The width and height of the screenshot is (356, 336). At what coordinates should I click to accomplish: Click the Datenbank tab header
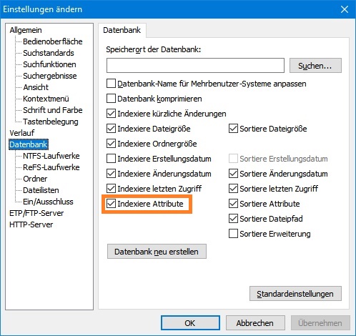122,30
